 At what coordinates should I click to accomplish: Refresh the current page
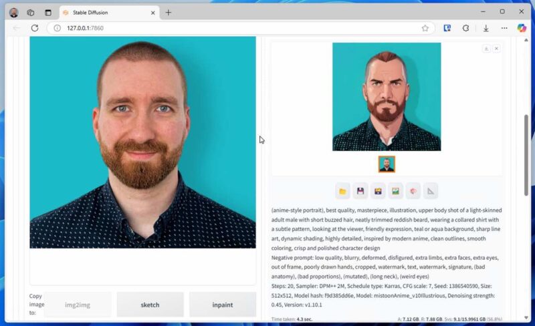click(35, 28)
